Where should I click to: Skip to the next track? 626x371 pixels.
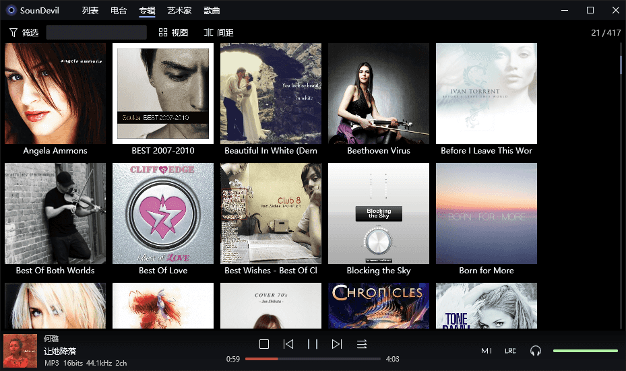(x=337, y=344)
